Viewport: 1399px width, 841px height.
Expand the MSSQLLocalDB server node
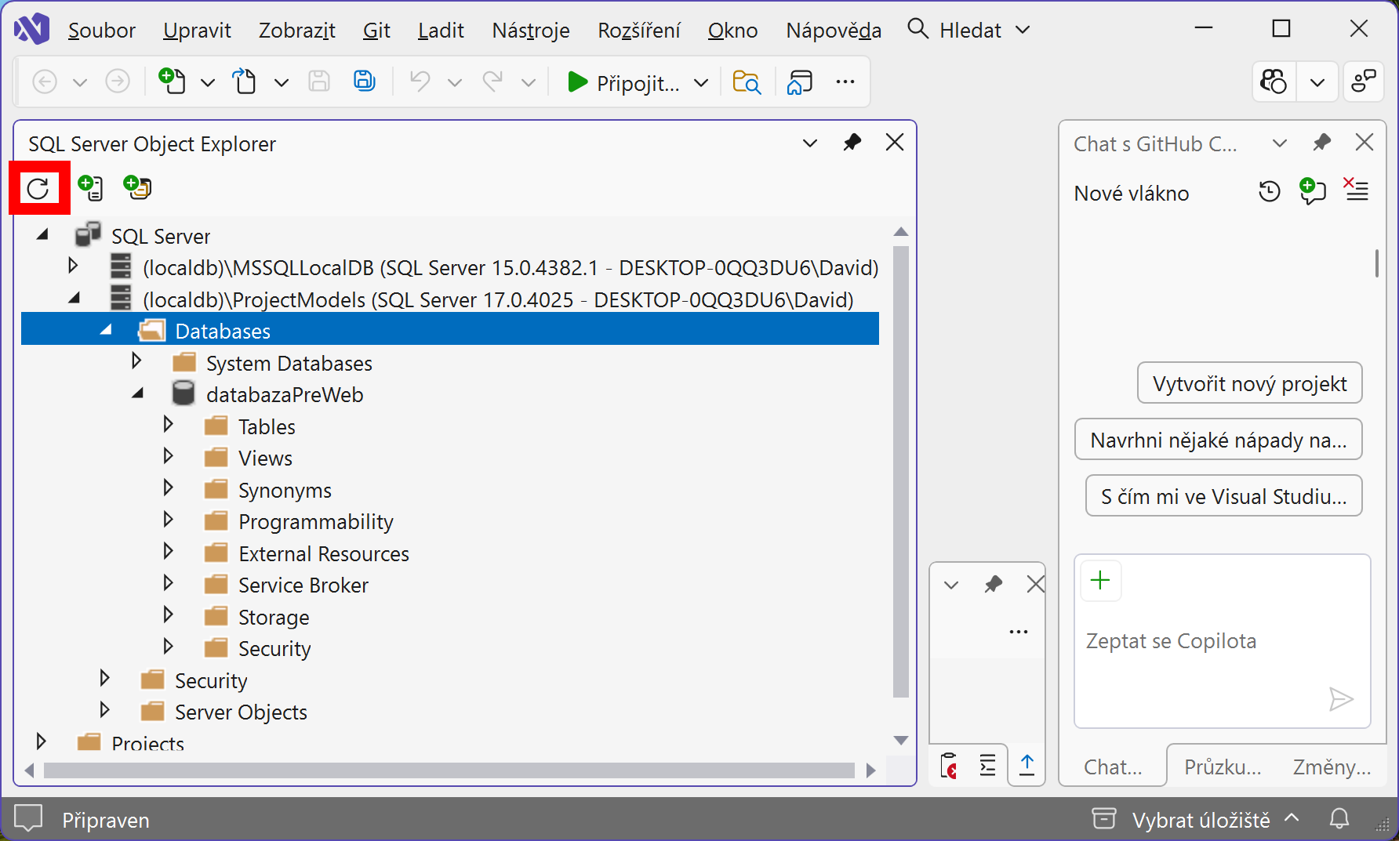pyautogui.click(x=73, y=266)
